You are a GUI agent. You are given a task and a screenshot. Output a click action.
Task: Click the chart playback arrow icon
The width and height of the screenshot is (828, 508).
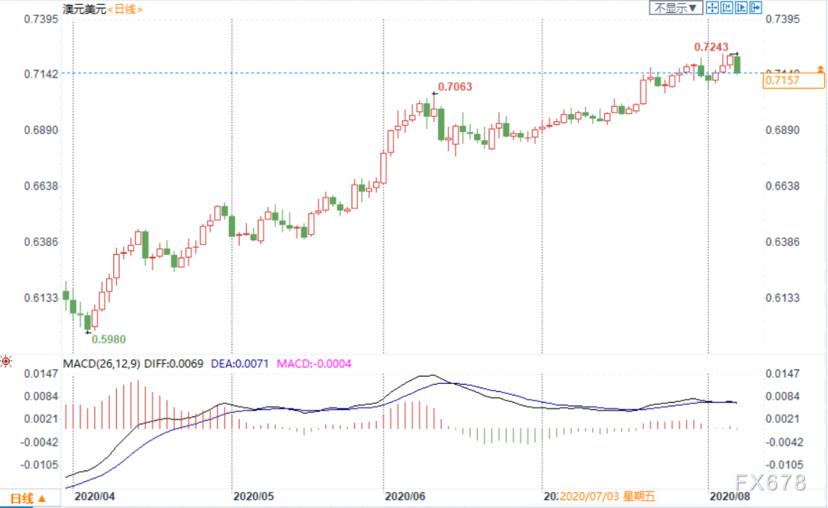point(742,8)
